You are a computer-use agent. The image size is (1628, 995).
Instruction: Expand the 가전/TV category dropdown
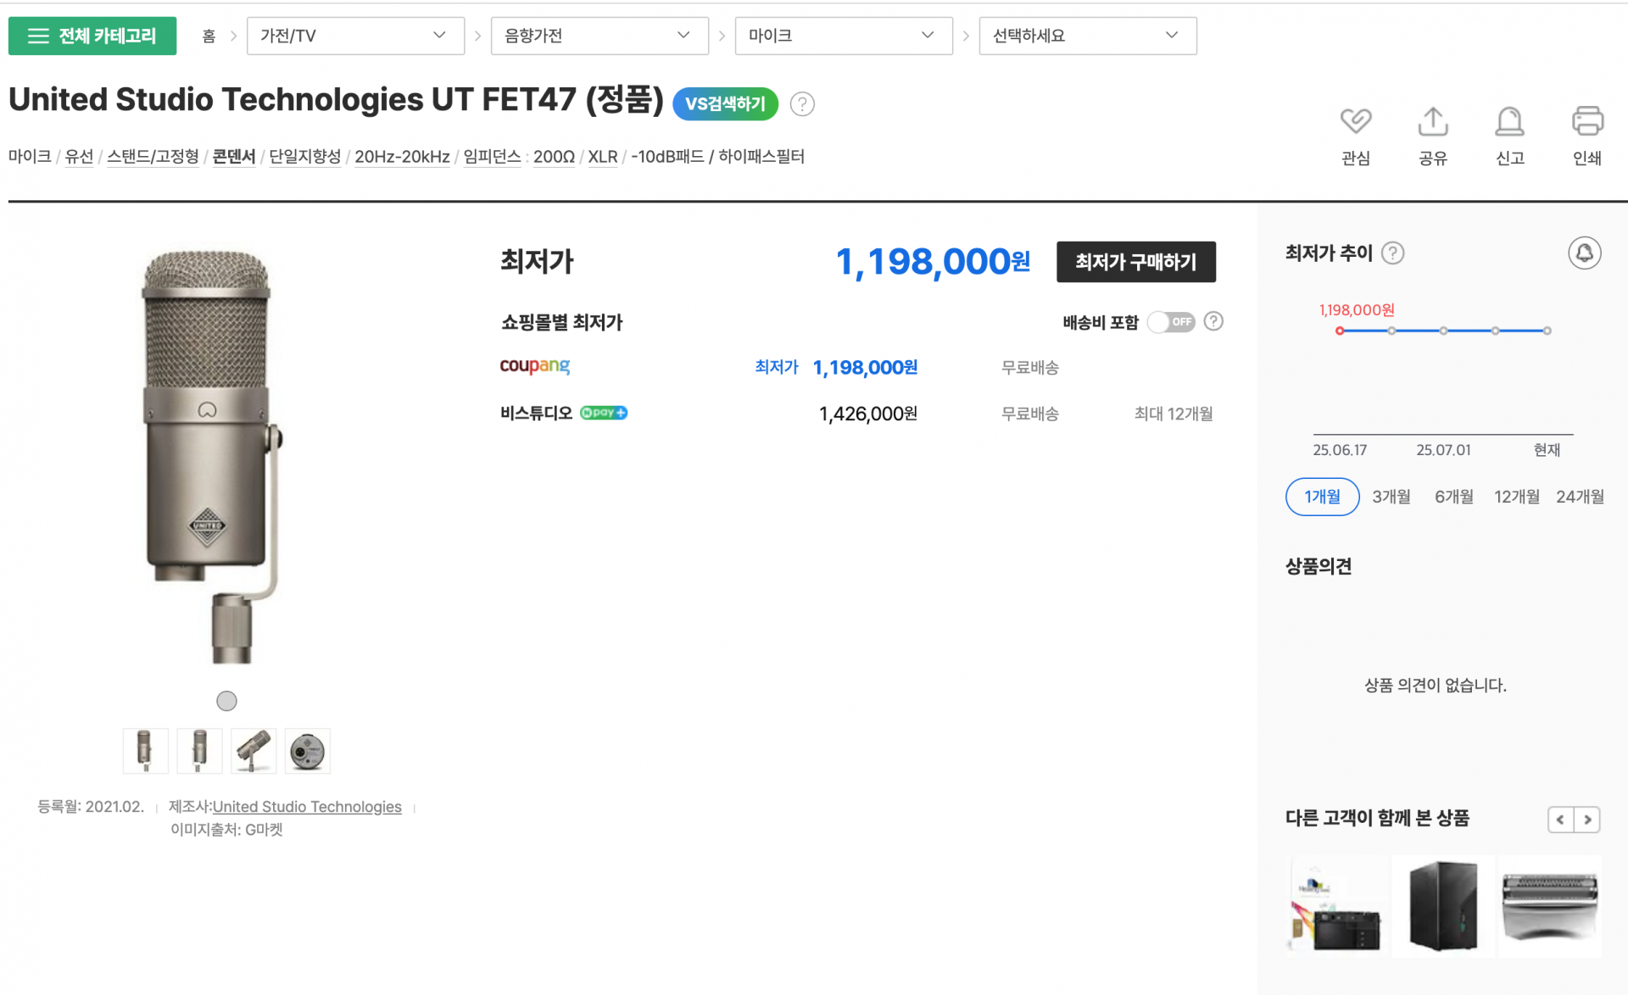point(355,36)
